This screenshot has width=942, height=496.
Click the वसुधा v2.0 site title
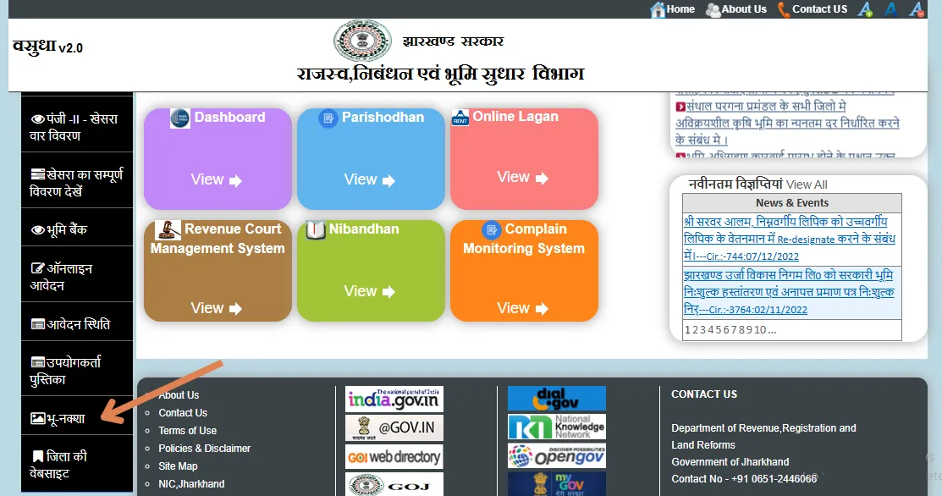[48, 47]
